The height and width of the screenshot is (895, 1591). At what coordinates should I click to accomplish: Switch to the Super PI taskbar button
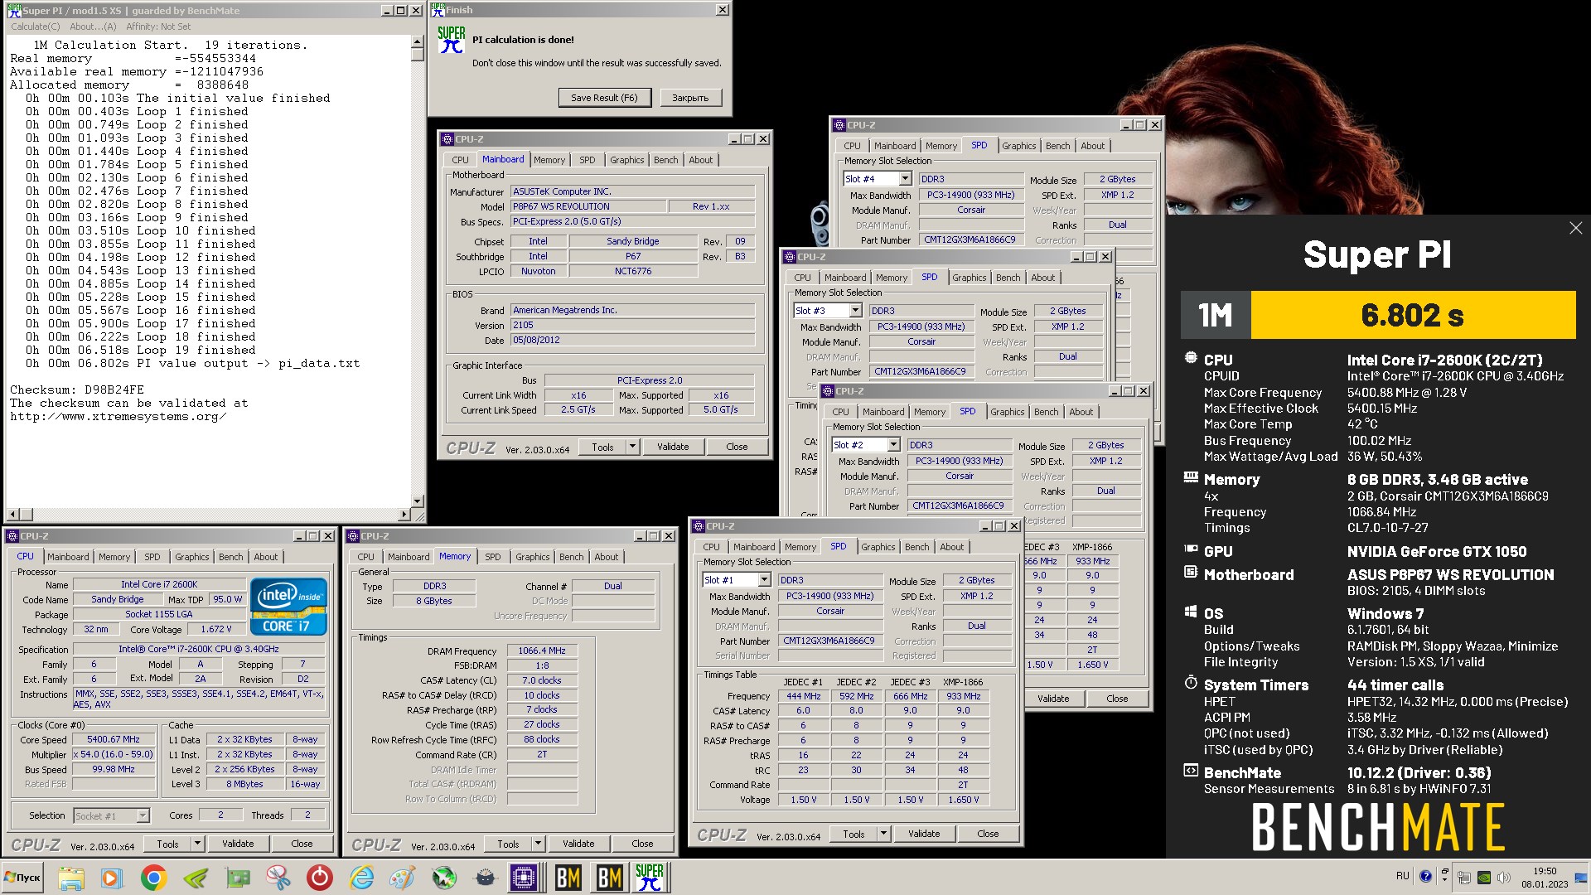pos(649,878)
